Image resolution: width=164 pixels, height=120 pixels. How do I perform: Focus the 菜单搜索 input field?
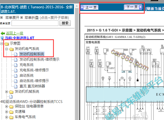pyautogui.click(x=35, y=23)
